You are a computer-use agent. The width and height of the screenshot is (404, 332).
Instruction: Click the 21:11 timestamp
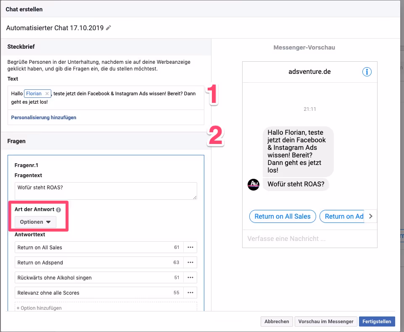click(x=310, y=109)
